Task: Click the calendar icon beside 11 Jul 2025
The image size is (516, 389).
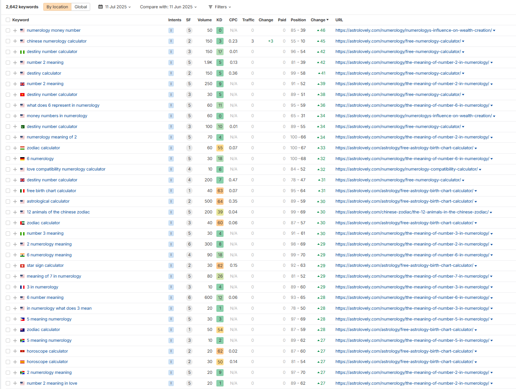Action: coord(101,7)
